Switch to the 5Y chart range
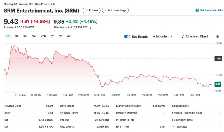 tap(60, 36)
